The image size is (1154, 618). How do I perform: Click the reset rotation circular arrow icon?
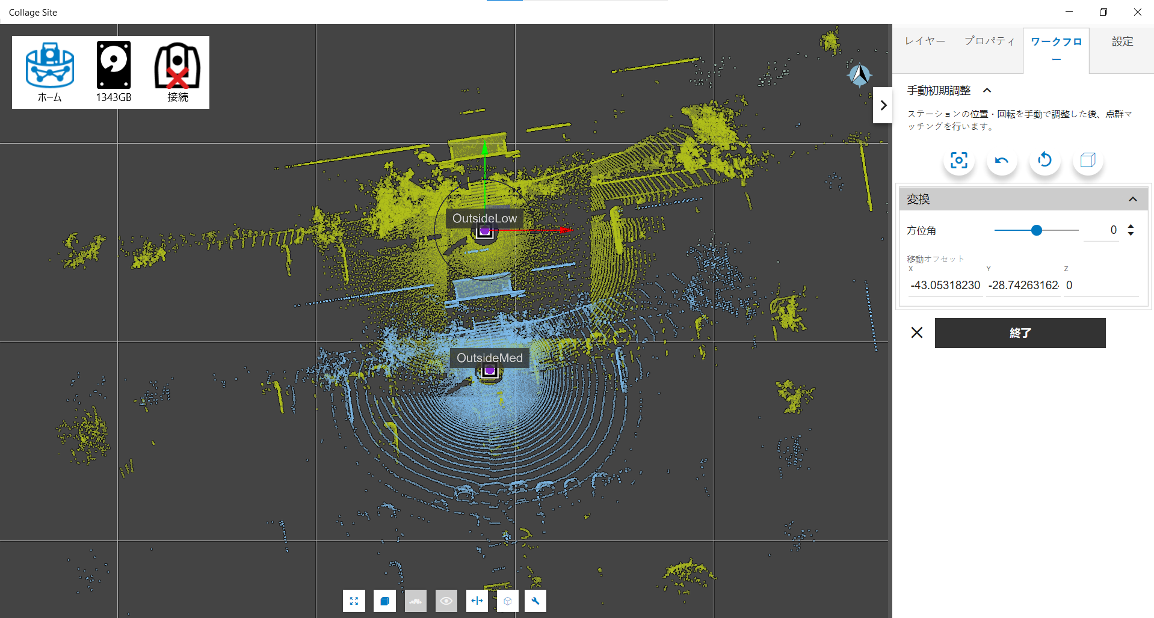(x=1044, y=161)
